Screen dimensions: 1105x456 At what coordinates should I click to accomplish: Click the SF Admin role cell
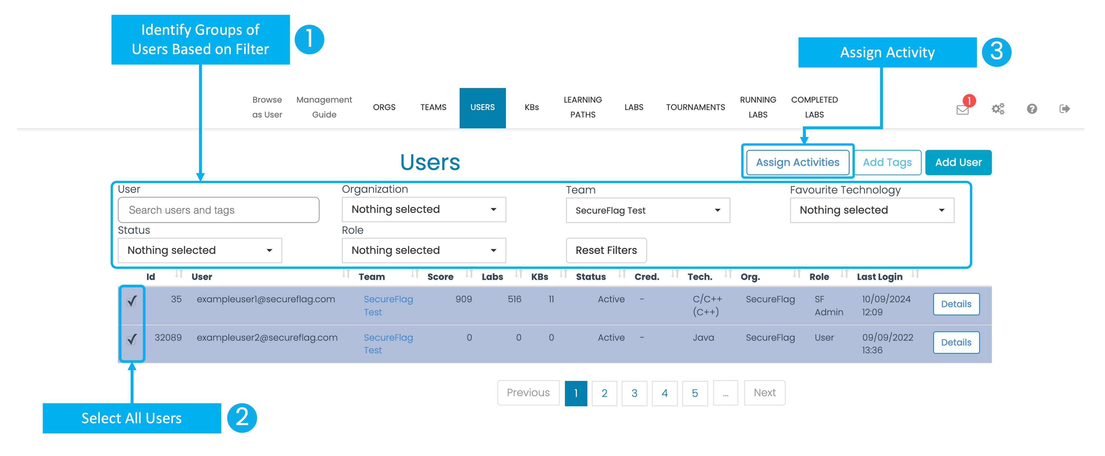coord(829,306)
